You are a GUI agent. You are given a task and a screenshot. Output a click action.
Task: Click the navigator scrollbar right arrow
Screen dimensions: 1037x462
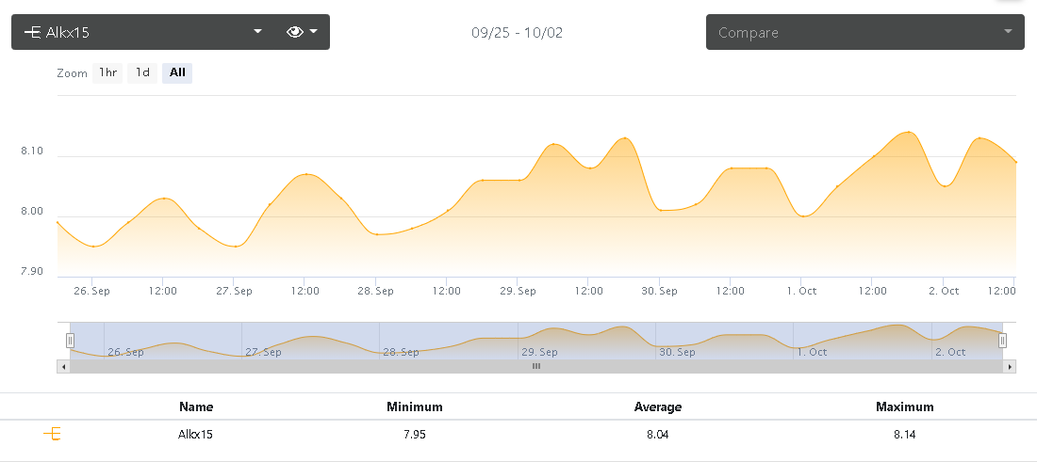click(x=1010, y=366)
